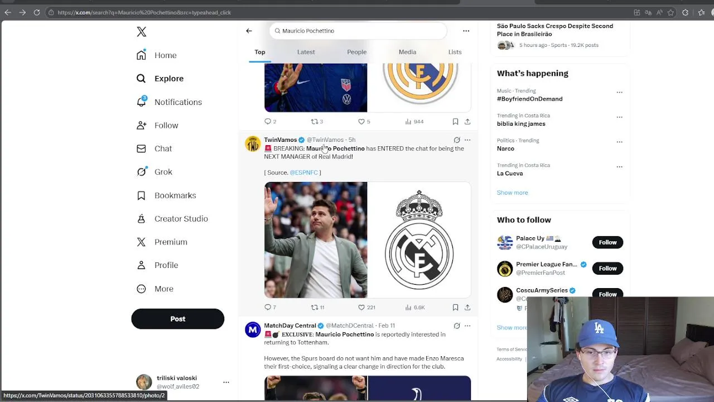Open MatchDay Central name link

(x=290, y=326)
